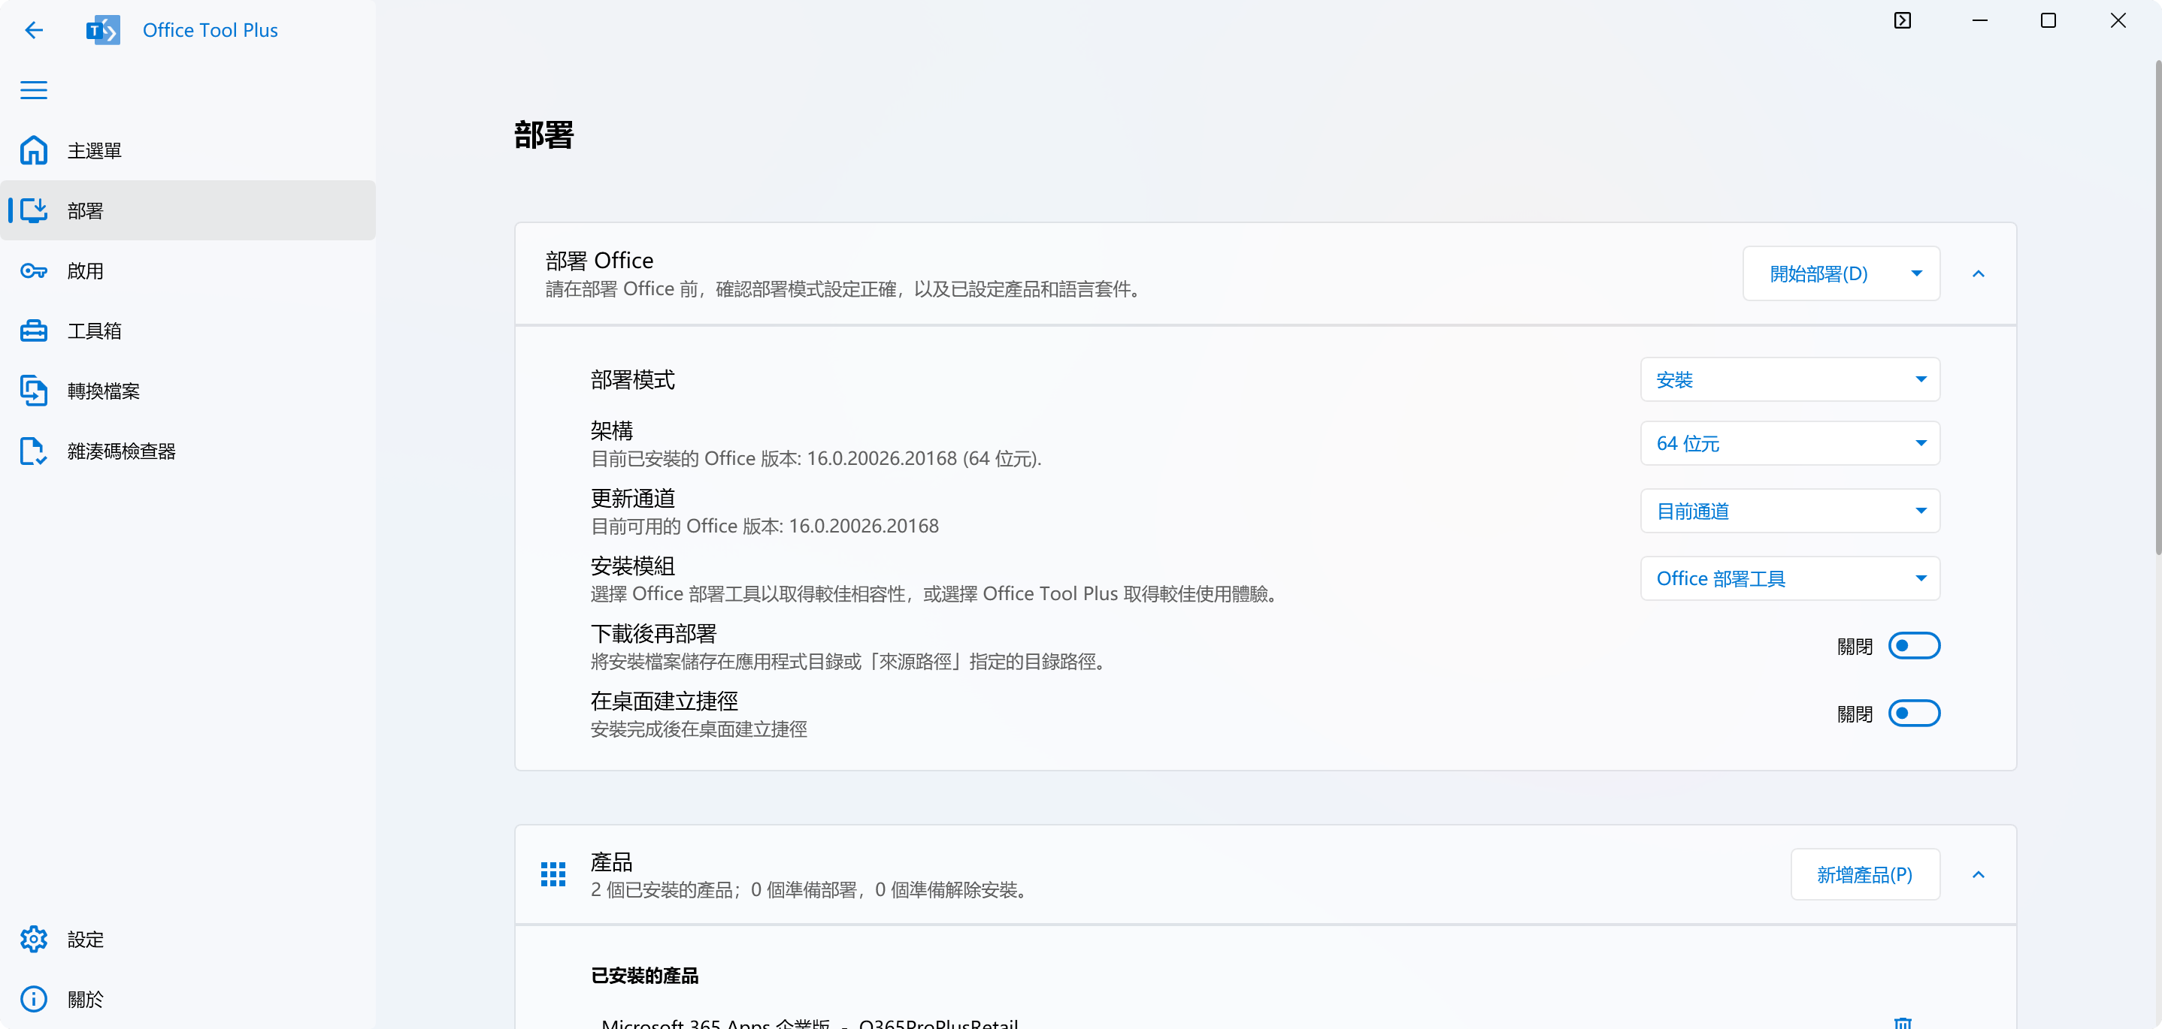2162x1029 pixels.
Task: Select the 部署 sidebar item
Action: pos(188,210)
